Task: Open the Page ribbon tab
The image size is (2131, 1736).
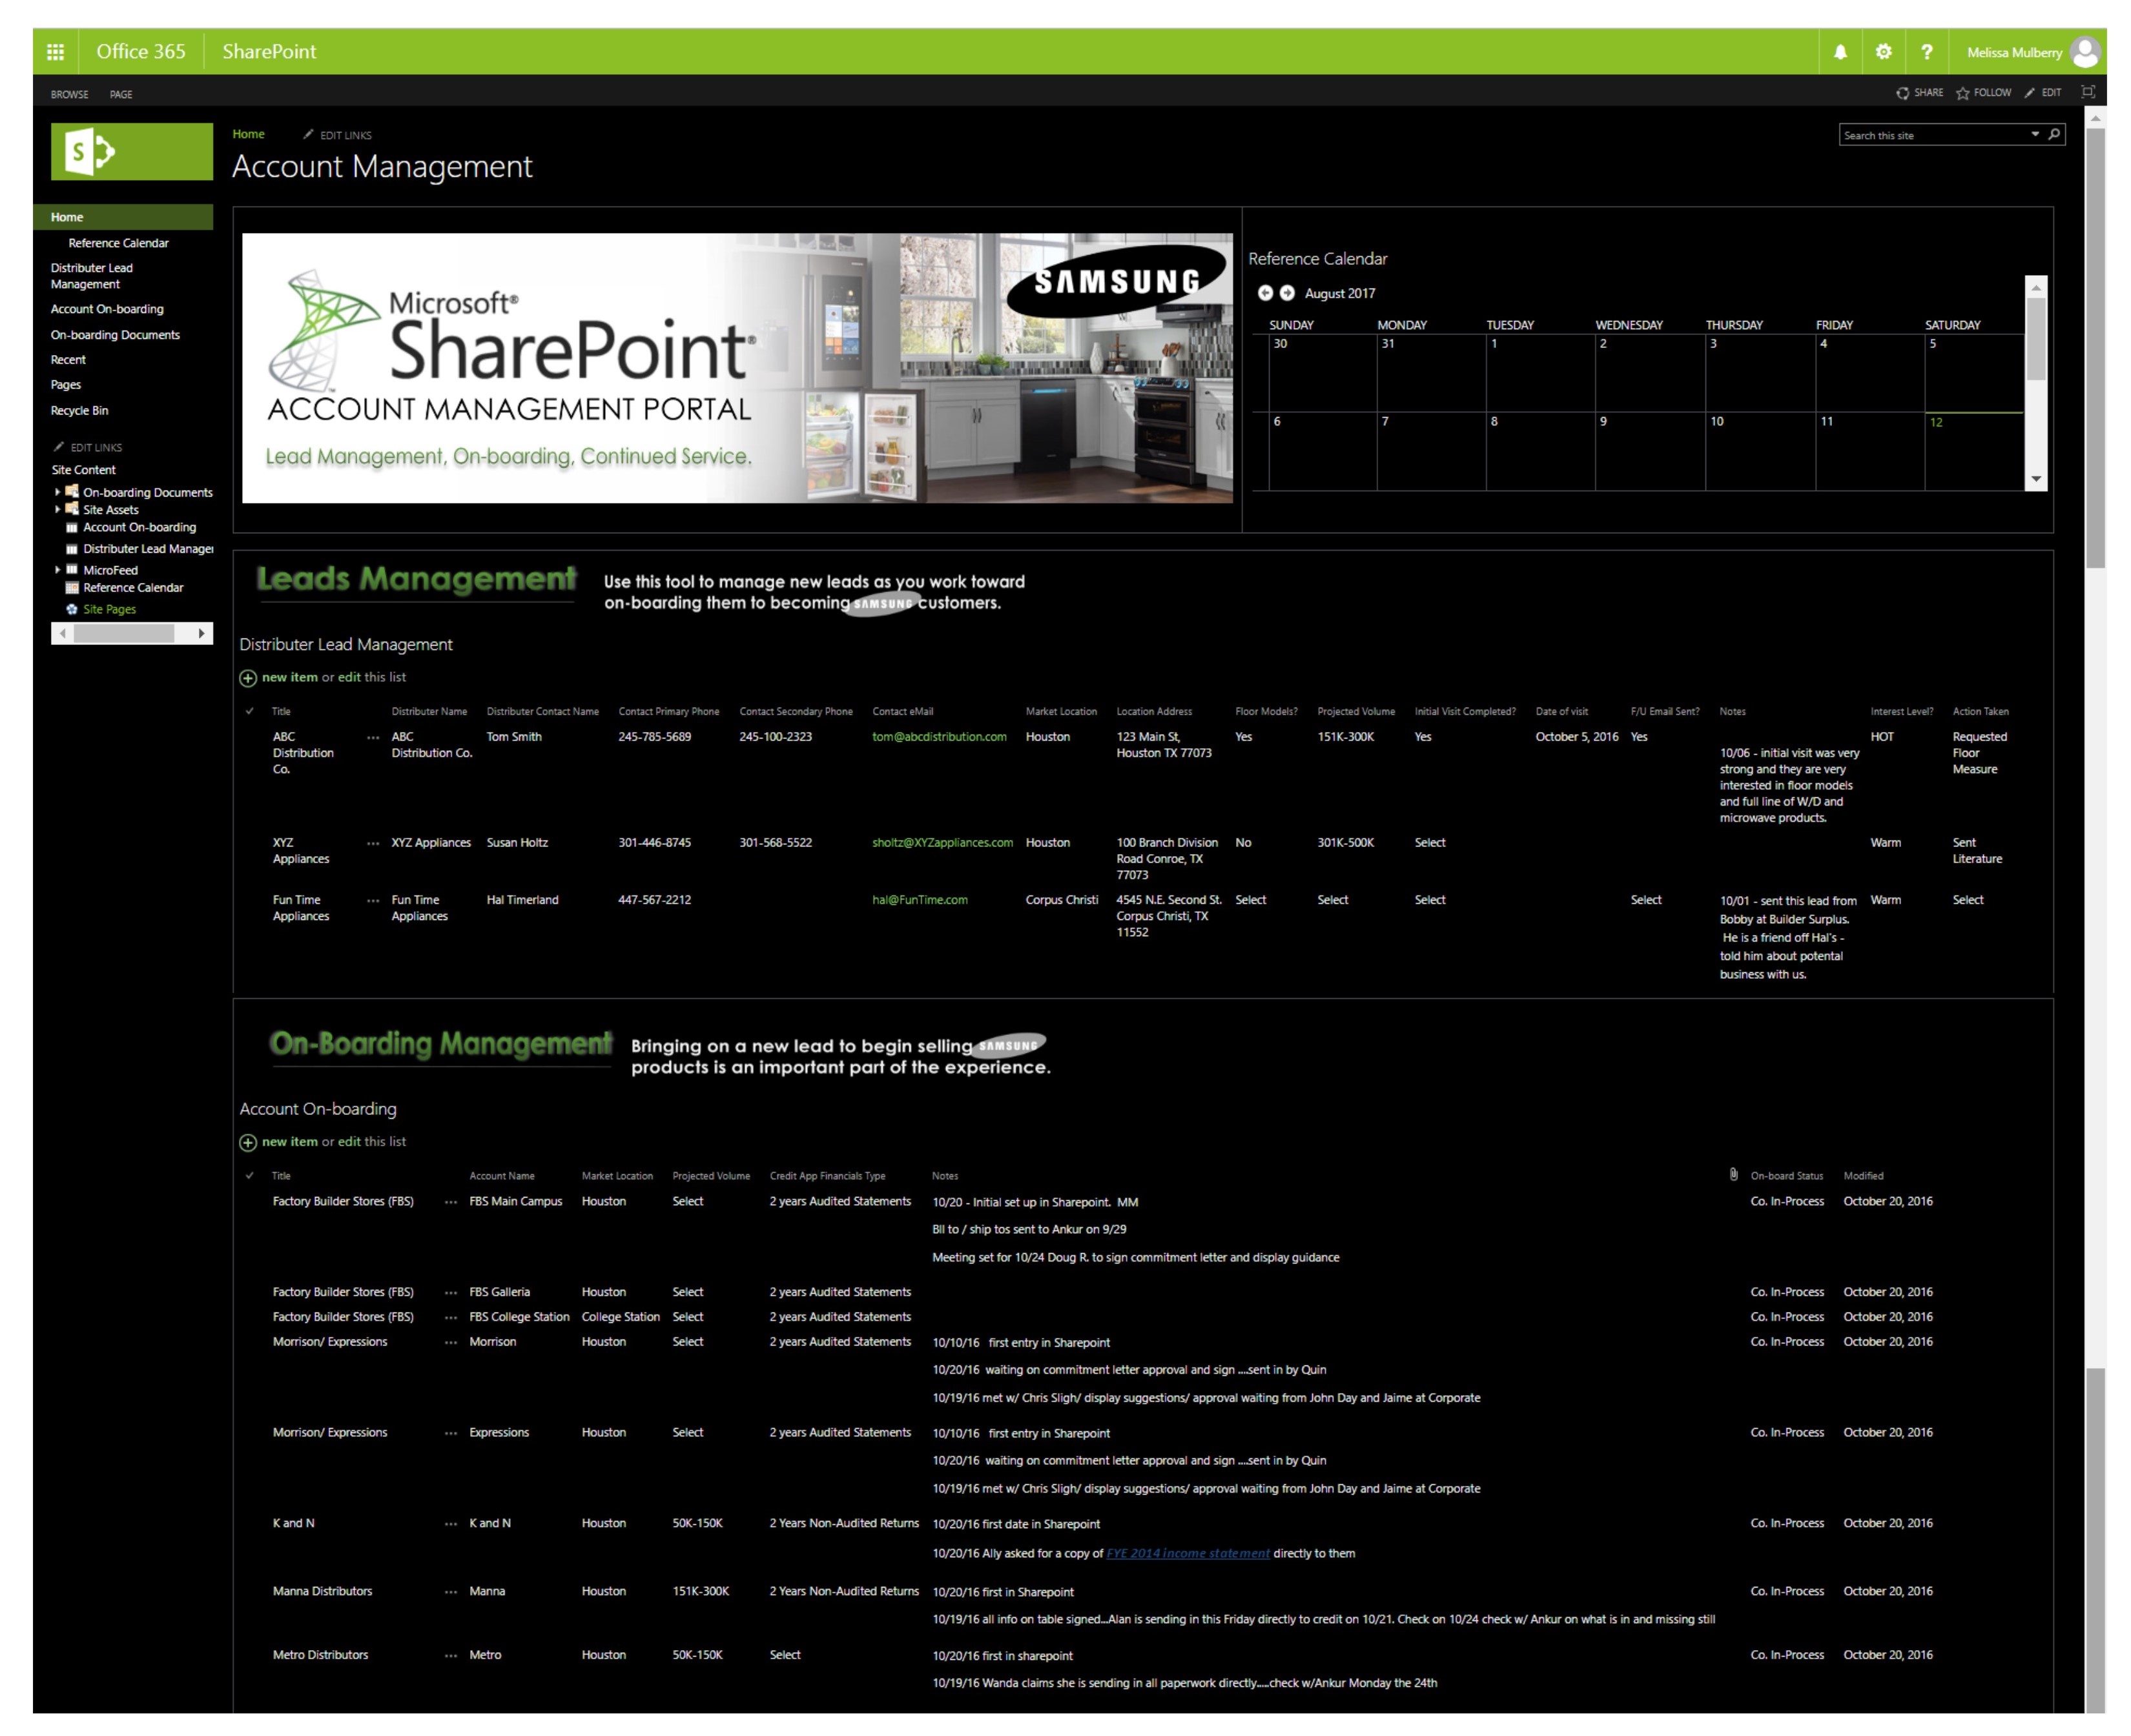Action: coord(121,94)
